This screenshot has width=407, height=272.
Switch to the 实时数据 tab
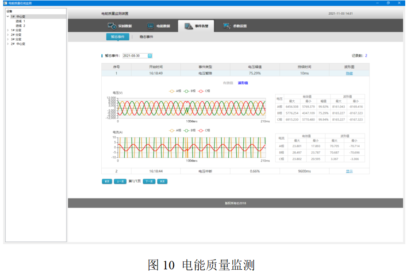120,26
